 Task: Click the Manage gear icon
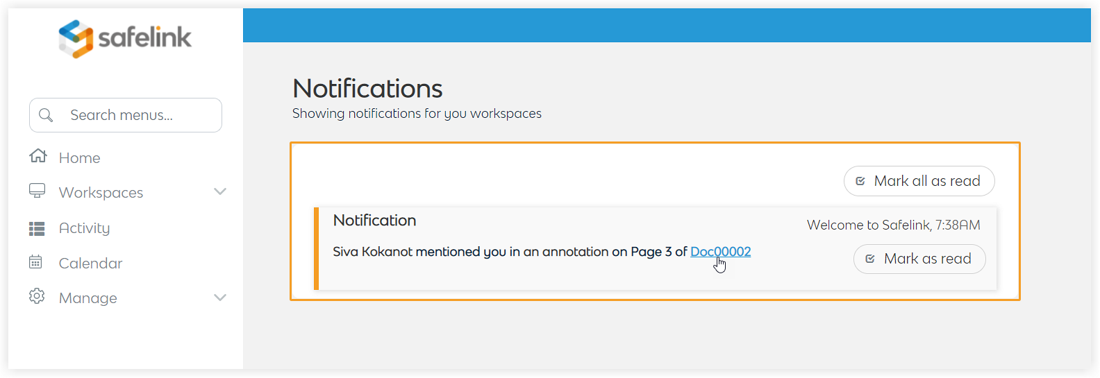[37, 296]
